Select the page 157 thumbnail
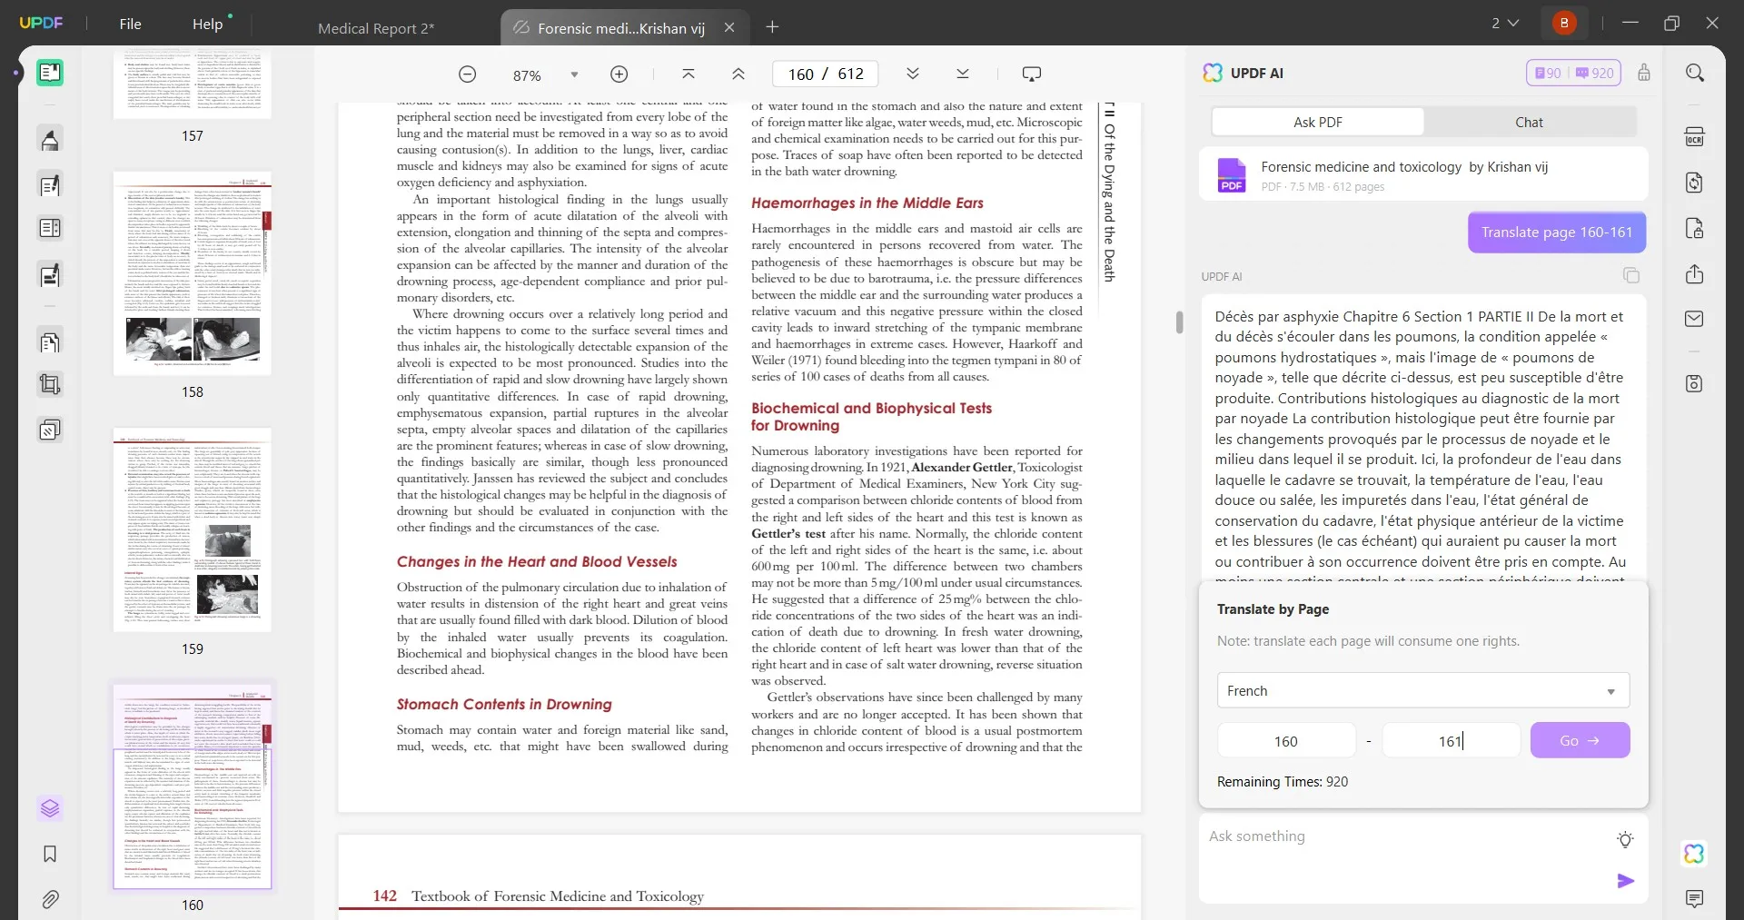This screenshot has width=1744, height=920. [193, 84]
